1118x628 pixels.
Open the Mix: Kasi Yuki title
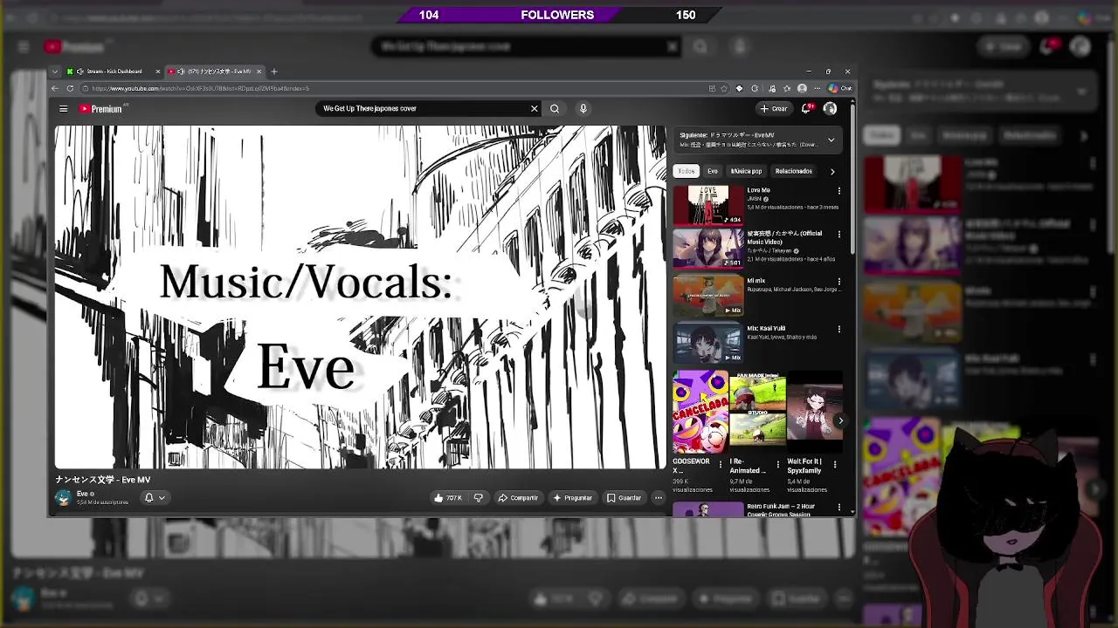766,329
